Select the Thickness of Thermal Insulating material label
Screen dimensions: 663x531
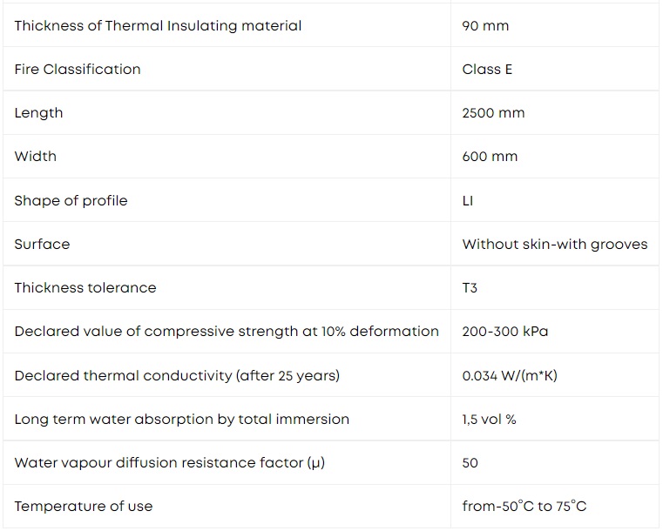(158, 26)
